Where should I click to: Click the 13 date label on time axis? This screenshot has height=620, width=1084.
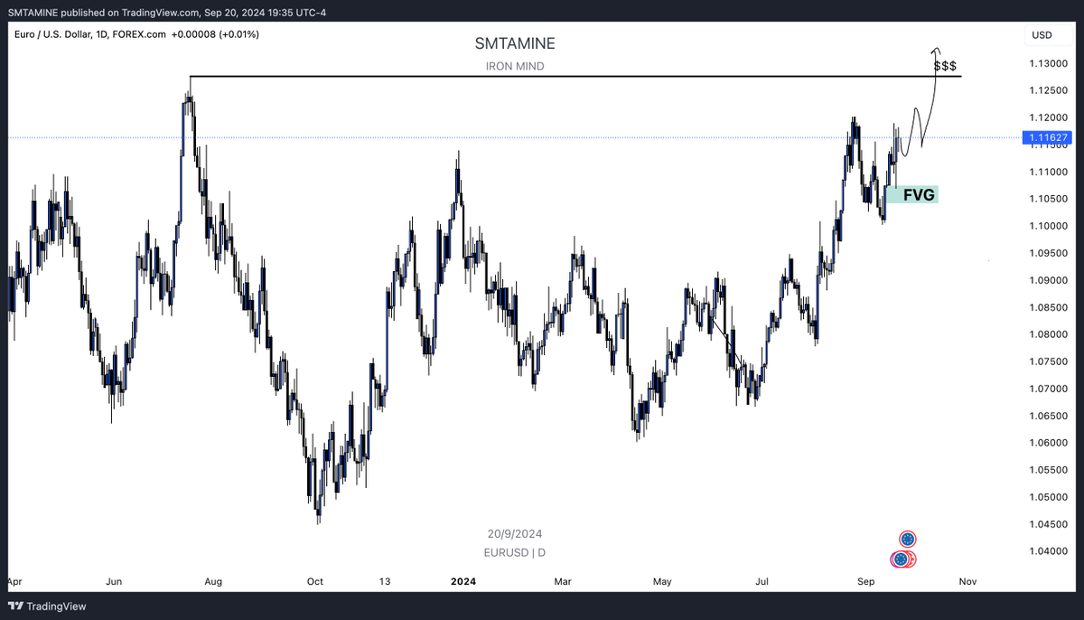pos(386,582)
